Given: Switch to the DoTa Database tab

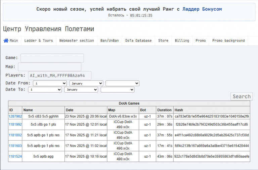Looking at the screenshot, I should pos(138,41).
